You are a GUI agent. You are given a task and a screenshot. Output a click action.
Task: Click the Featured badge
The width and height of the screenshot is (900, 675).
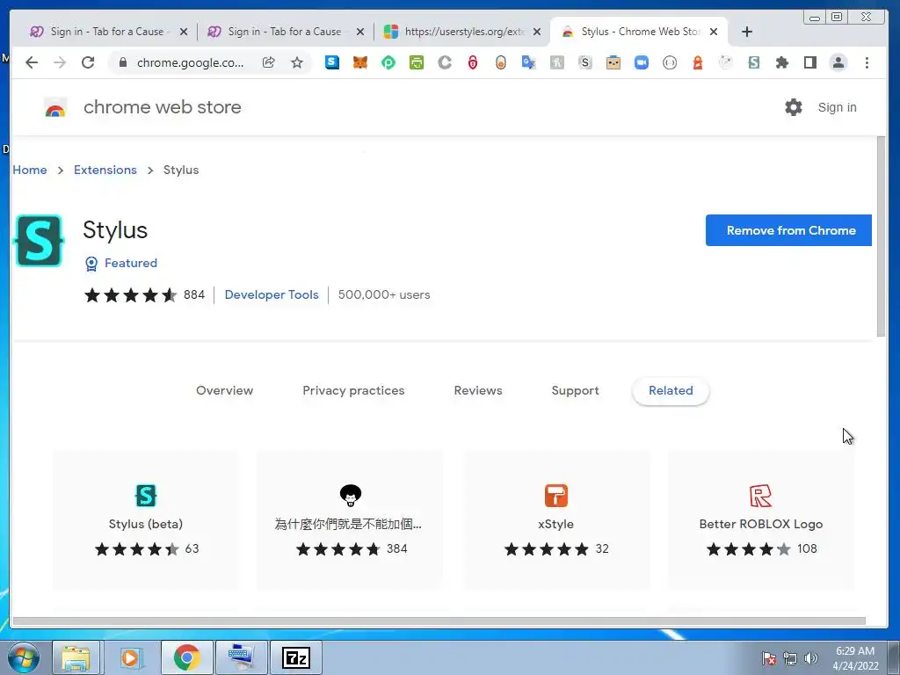[121, 263]
